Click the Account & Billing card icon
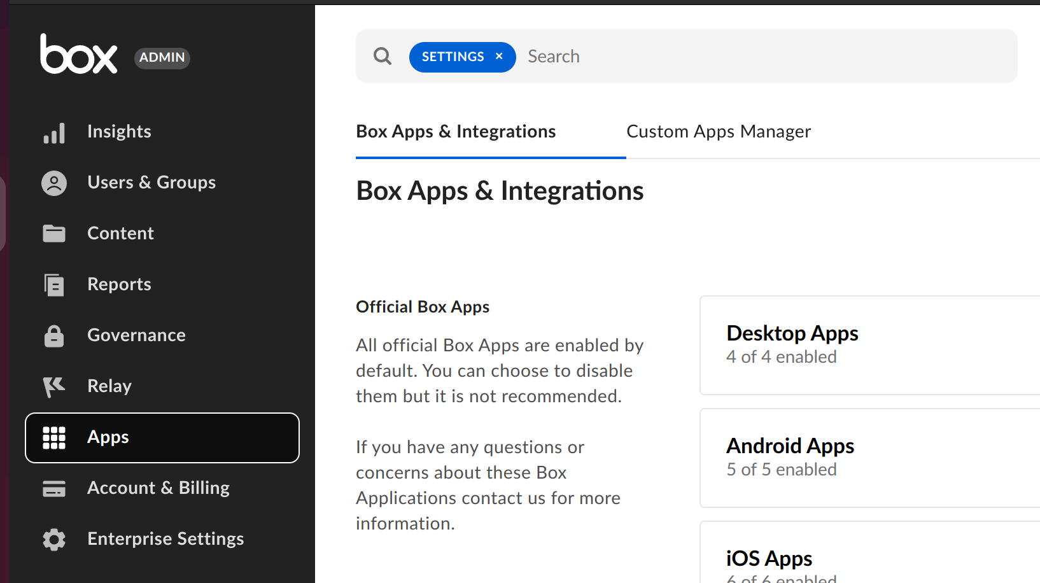This screenshot has width=1040, height=583. tap(55, 488)
